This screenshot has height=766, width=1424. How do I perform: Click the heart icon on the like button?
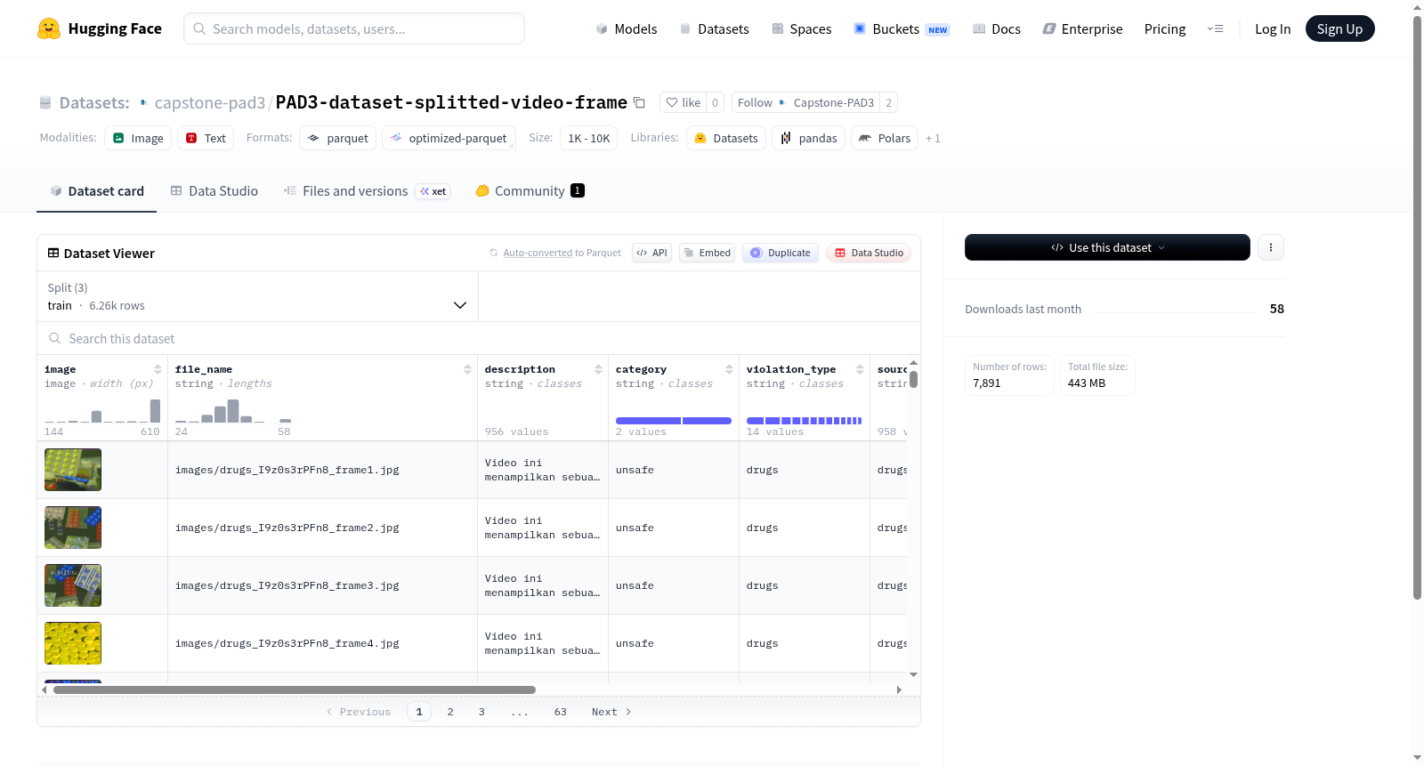(672, 102)
